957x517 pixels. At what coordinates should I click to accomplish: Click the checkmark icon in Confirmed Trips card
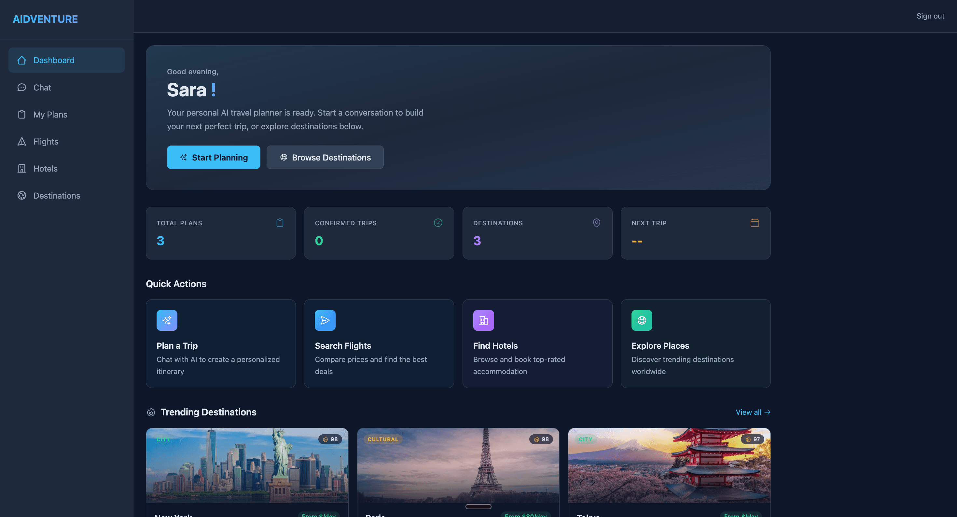tap(438, 223)
